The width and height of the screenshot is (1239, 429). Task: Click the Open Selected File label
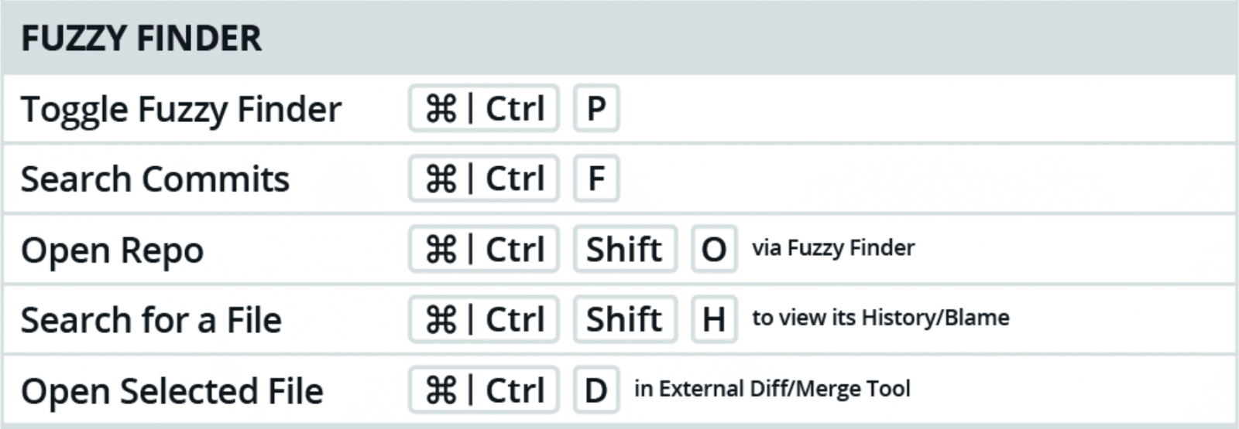[172, 391]
